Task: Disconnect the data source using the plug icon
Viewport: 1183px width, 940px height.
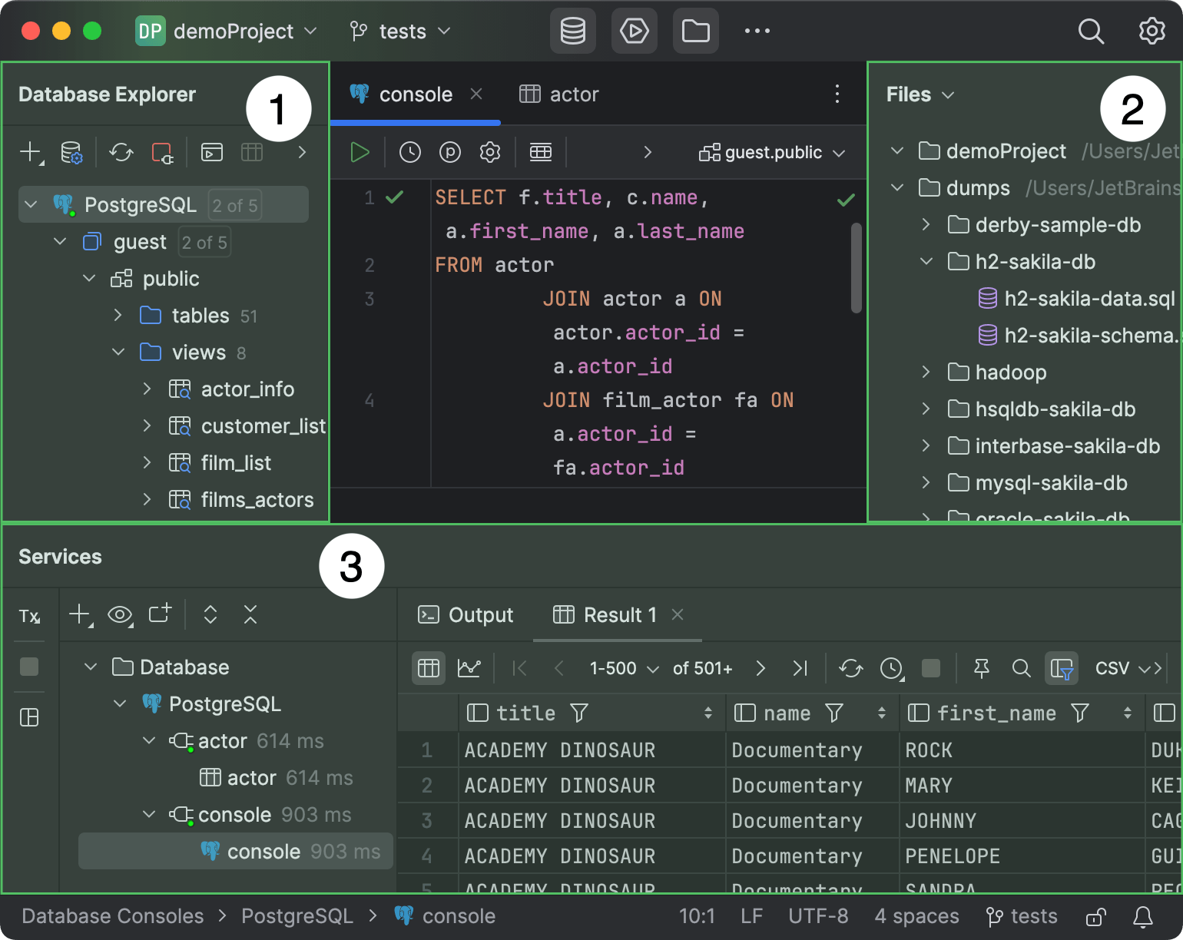Action: click(162, 152)
